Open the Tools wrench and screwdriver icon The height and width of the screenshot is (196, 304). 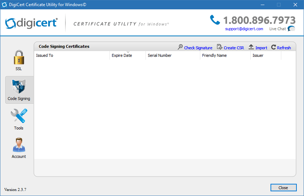[19, 116]
